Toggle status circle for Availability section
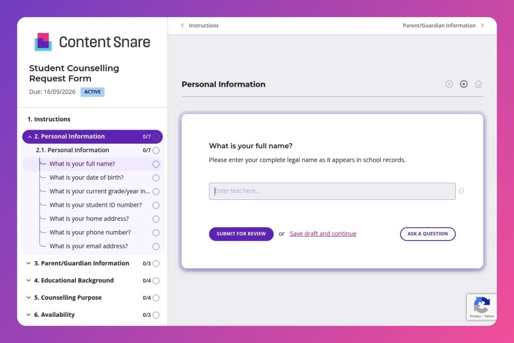The height and width of the screenshot is (343, 514). click(156, 315)
